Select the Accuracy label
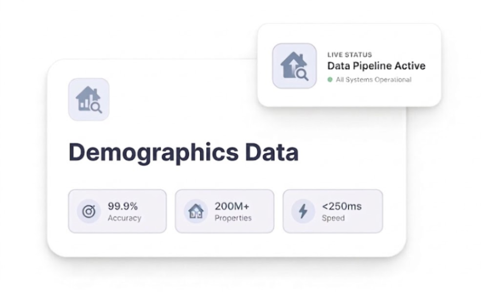Screen dimensions: 485x292 point(125,218)
